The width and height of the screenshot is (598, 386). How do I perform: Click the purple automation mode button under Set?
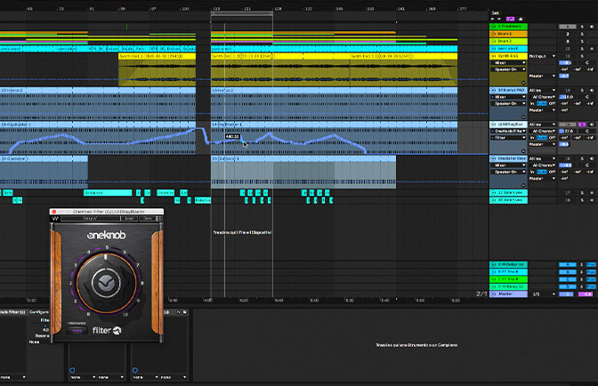510,19
